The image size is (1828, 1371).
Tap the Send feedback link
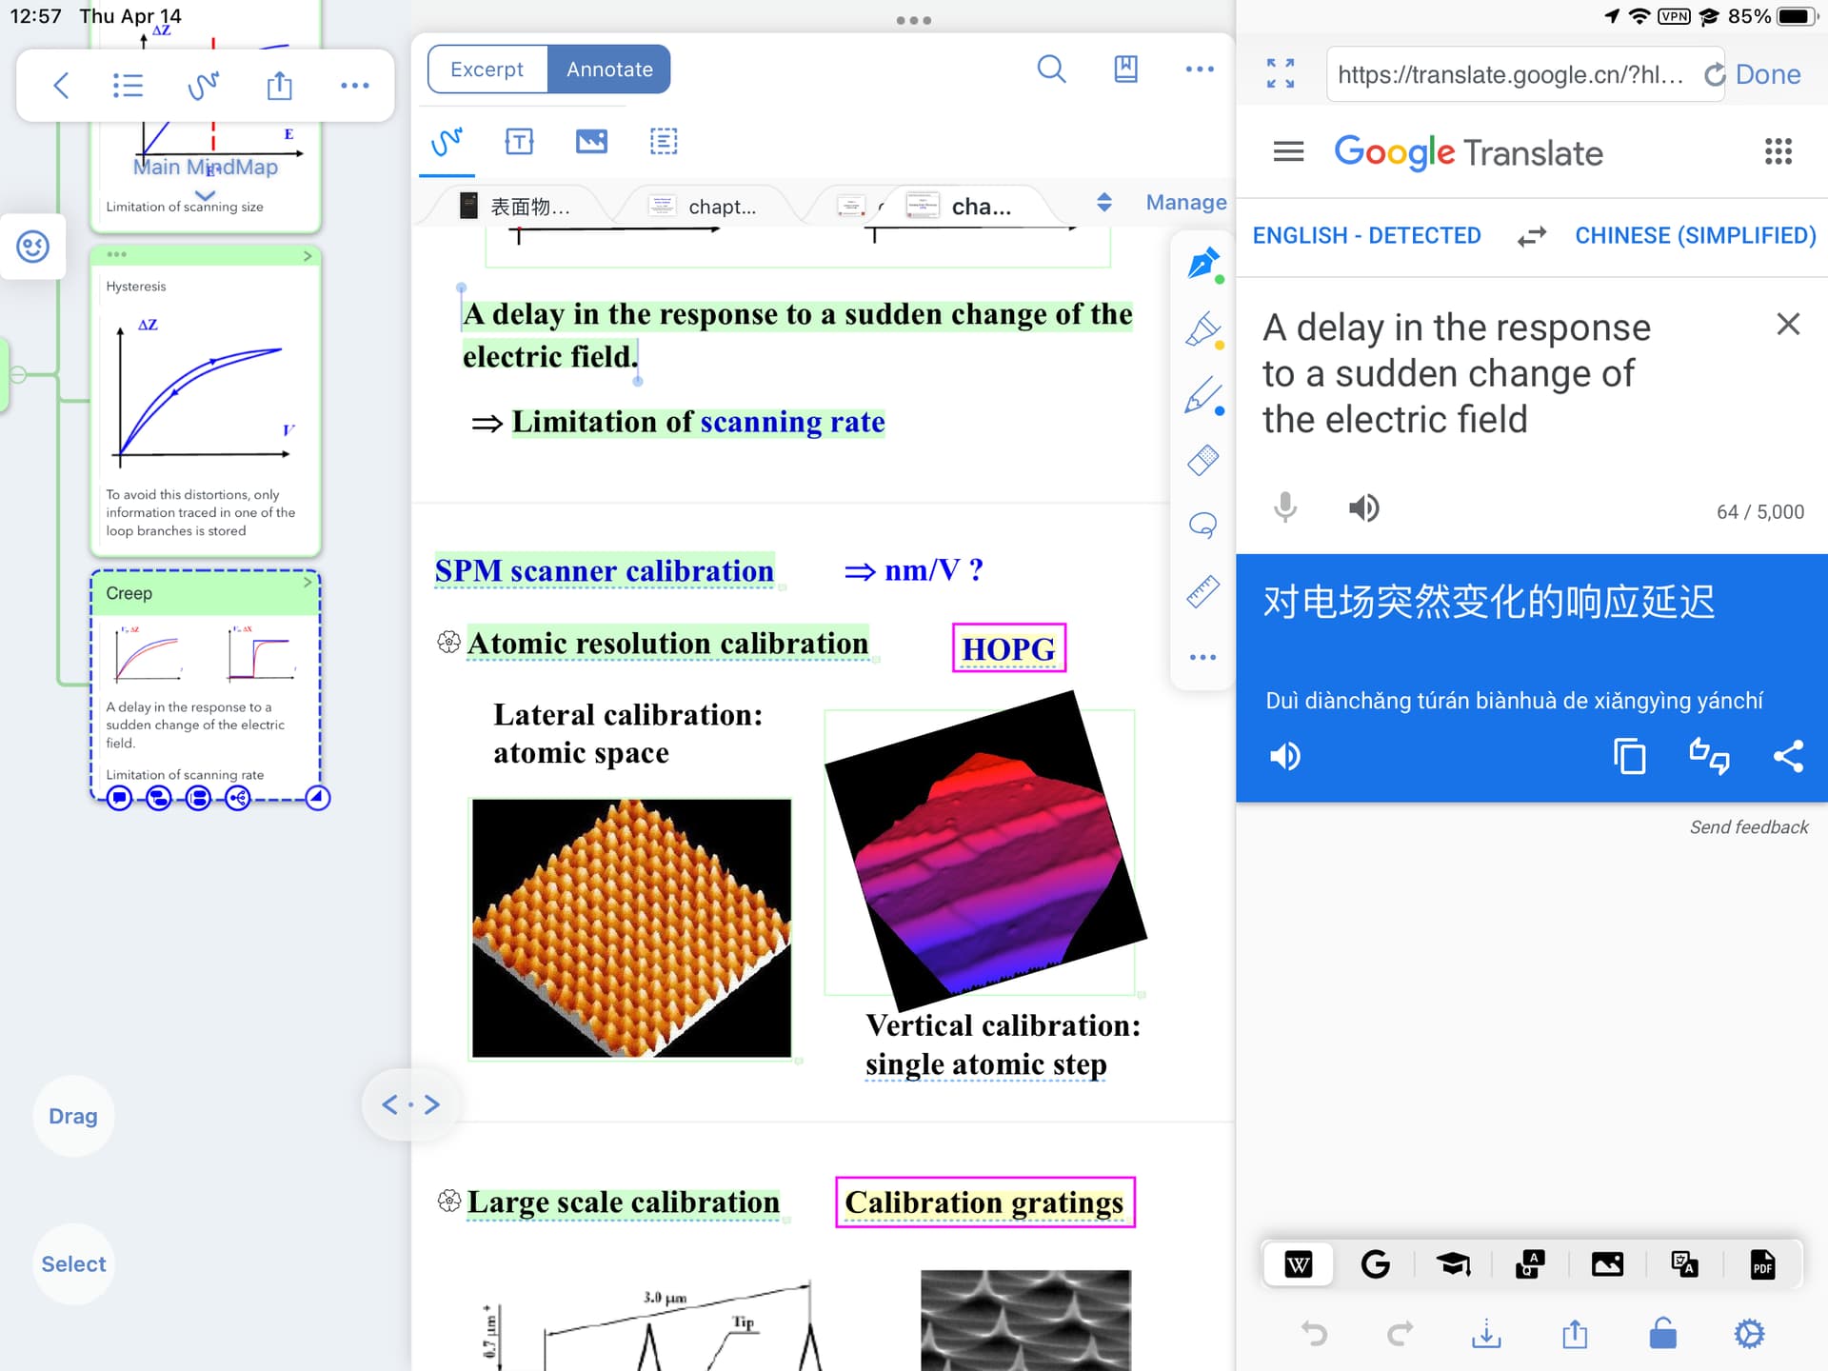(1749, 827)
